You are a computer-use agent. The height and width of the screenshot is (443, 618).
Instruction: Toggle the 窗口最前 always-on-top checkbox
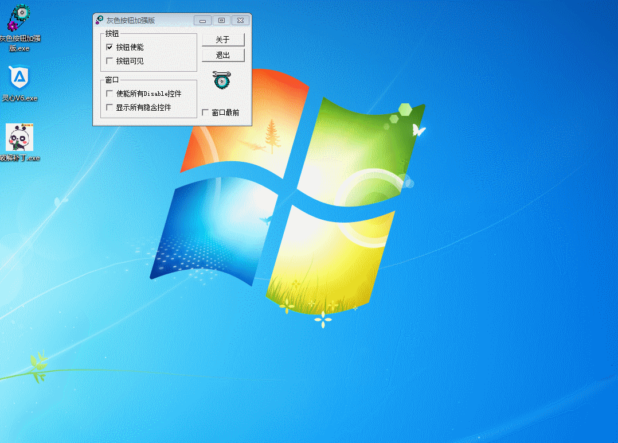click(205, 112)
